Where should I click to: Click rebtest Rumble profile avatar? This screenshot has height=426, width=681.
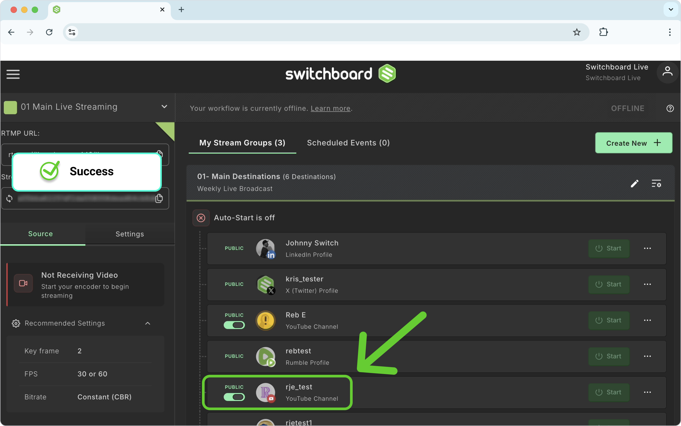[x=265, y=357]
